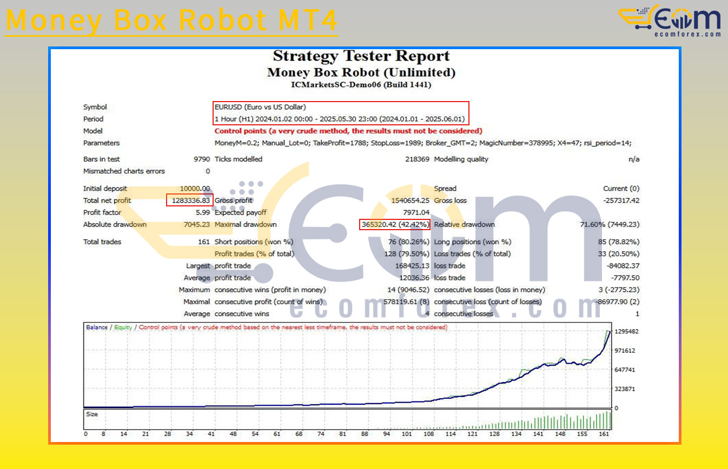Click the Balance legend label in chart
The image size is (728, 469).
pyautogui.click(x=97, y=327)
